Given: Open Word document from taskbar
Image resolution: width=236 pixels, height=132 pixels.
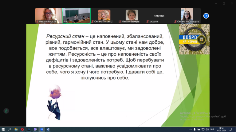Looking at the screenshot, I should [48, 130].
